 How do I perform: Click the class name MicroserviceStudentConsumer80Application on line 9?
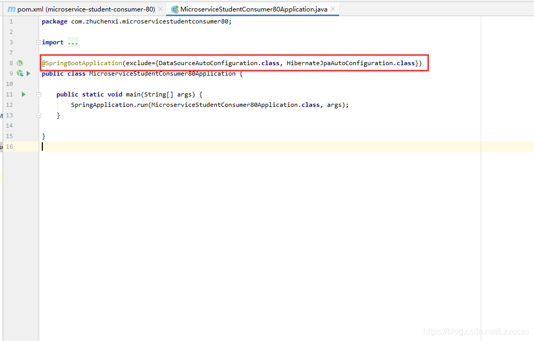coord(162,74)
